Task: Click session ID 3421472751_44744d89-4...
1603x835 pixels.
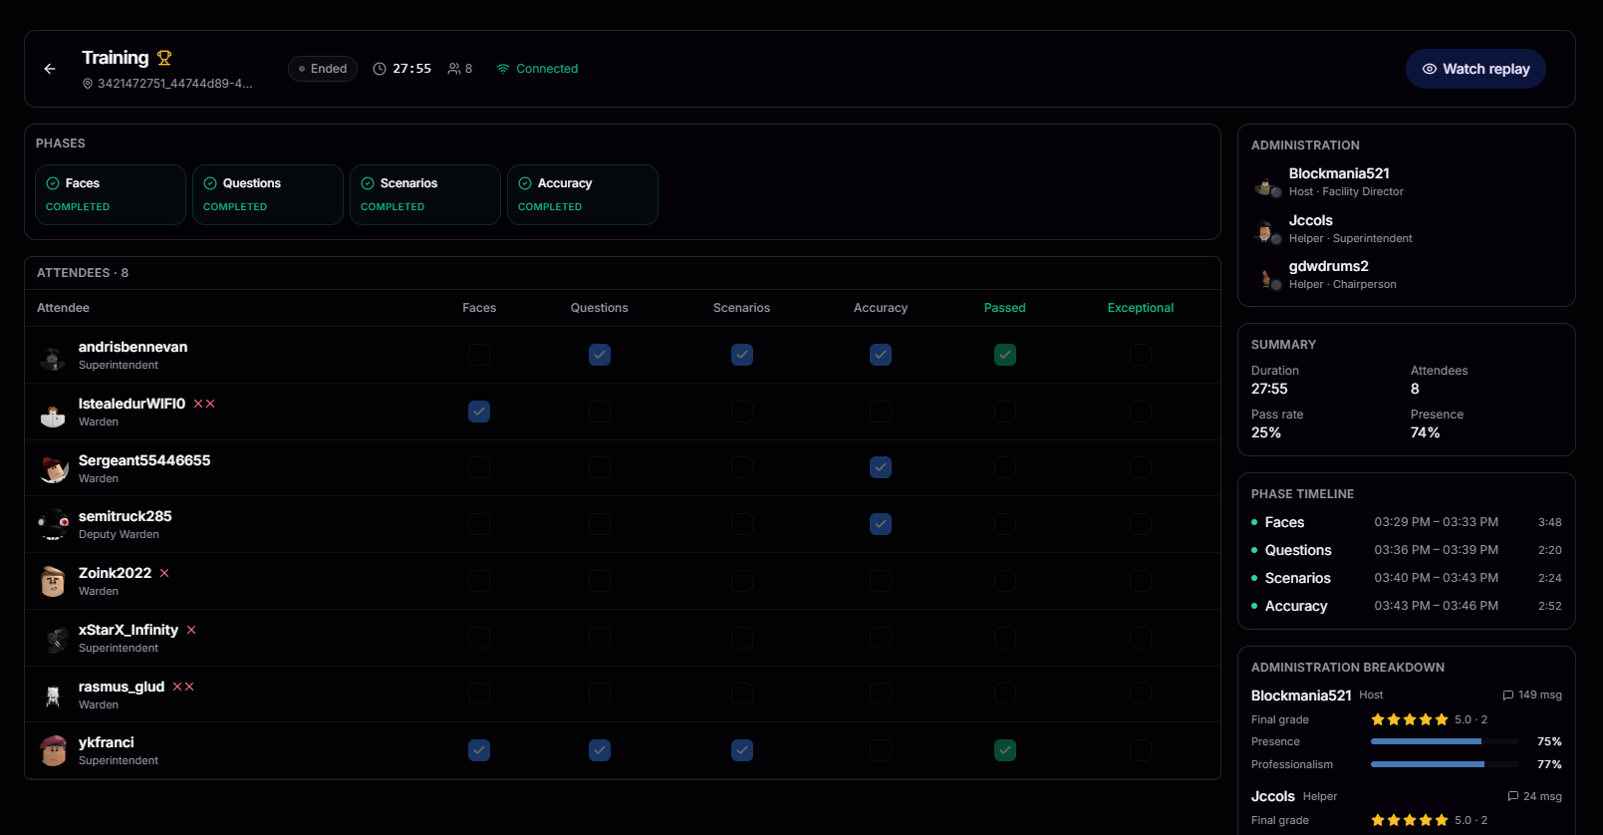Action: point(175,84)
